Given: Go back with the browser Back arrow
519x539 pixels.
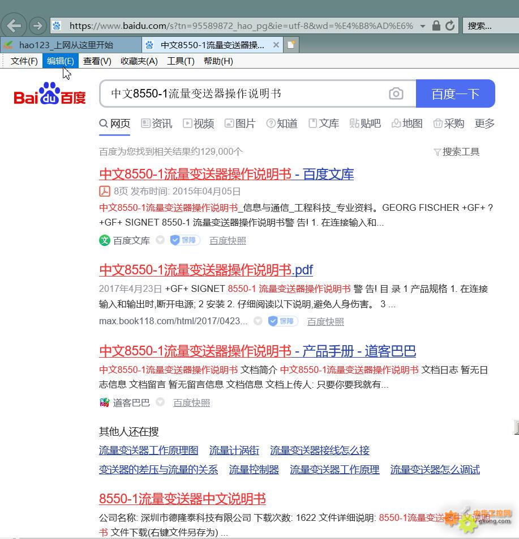Looking at the screenshot, I should pos(14,26).
